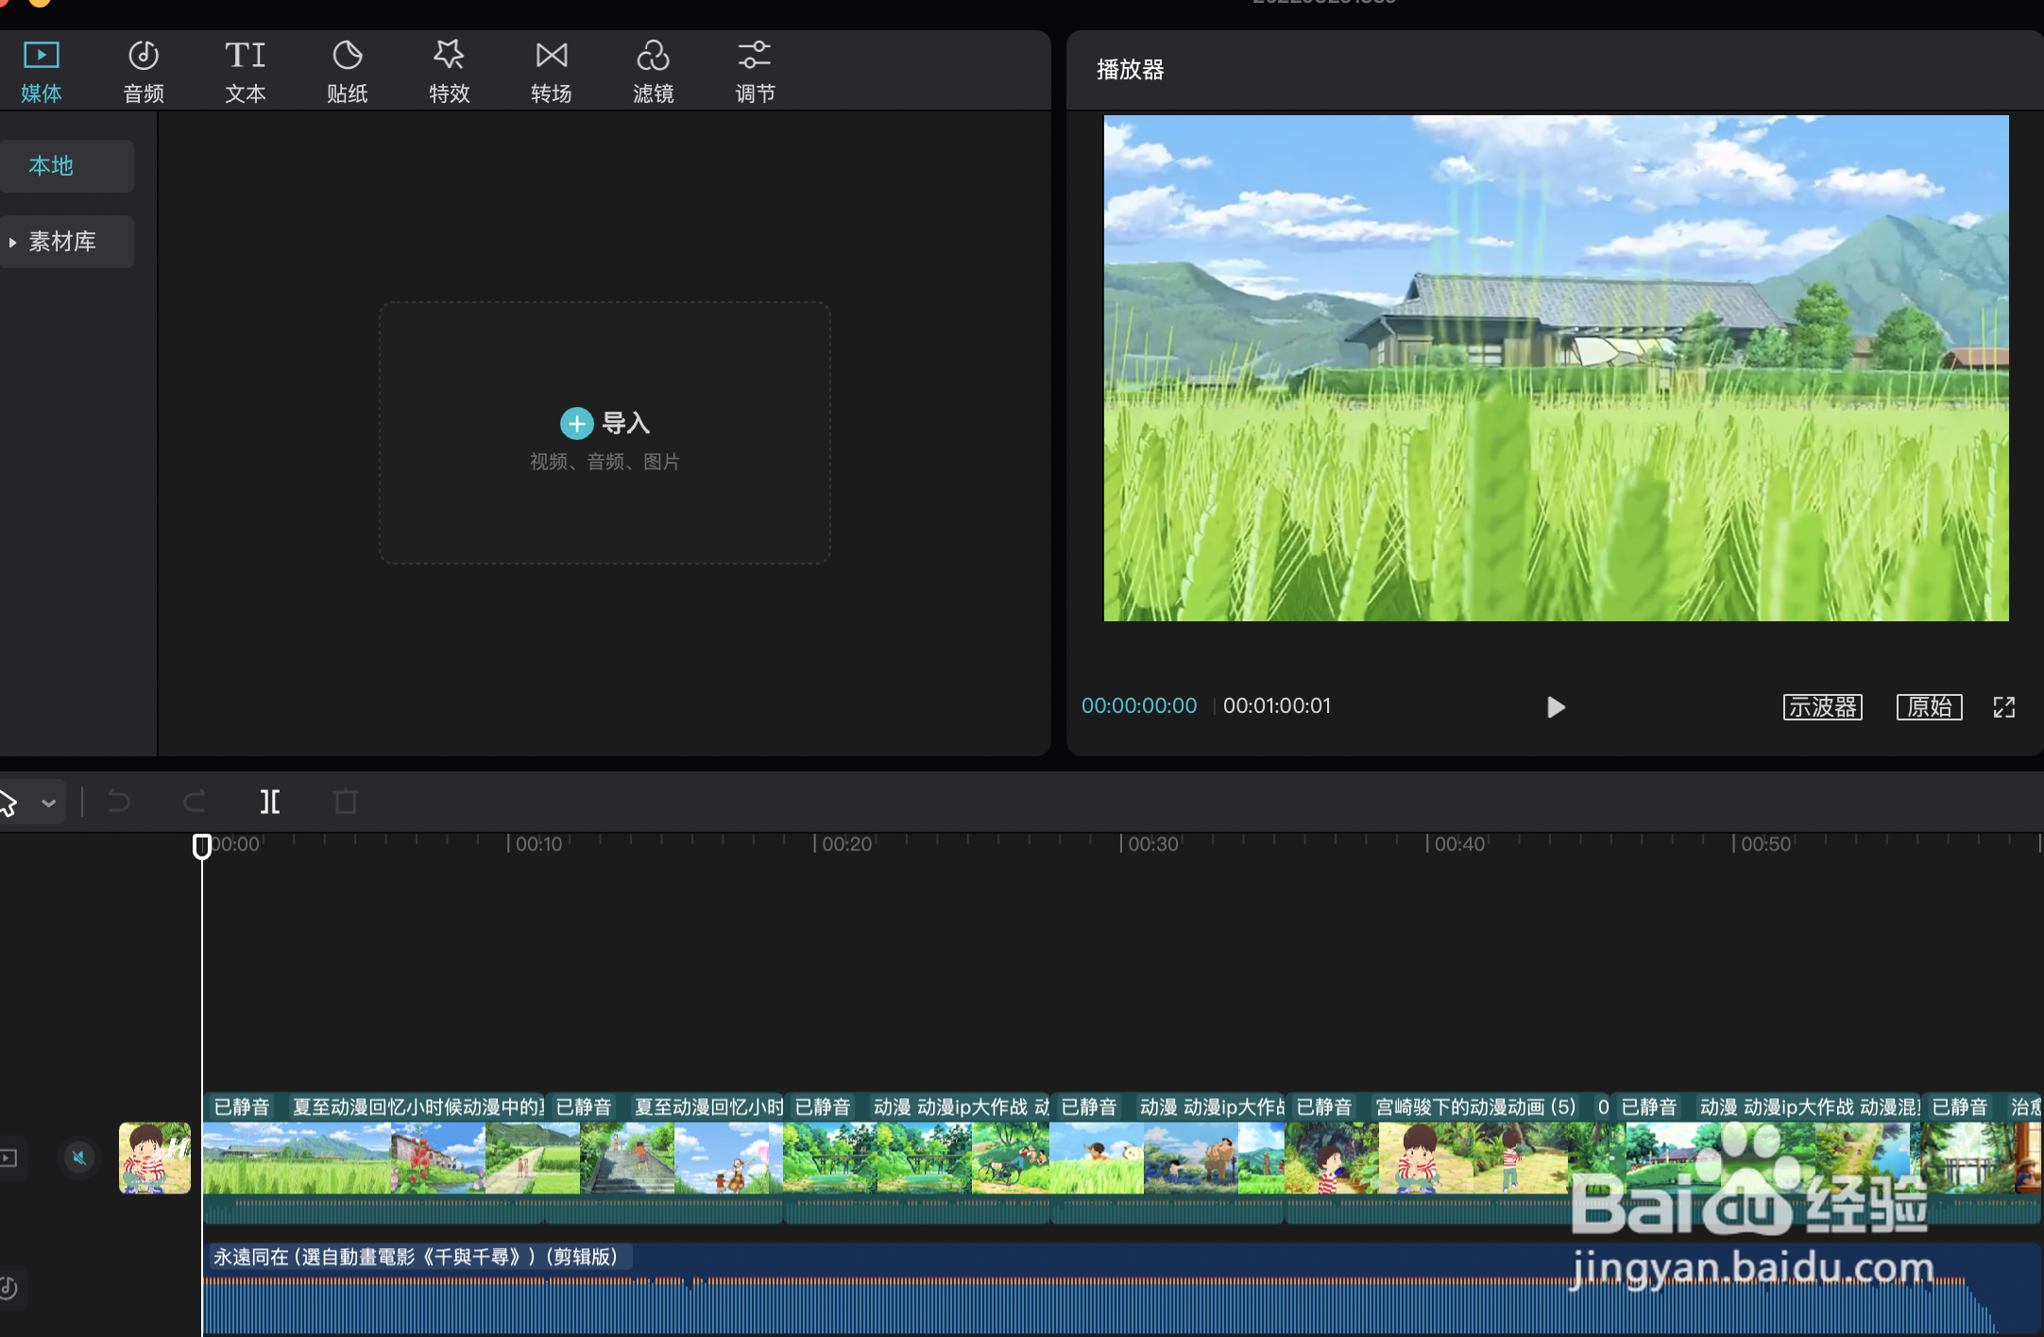Click the playhead handle at 00:00
This screenshot has width=2044, height=1337.
point(201,846)
